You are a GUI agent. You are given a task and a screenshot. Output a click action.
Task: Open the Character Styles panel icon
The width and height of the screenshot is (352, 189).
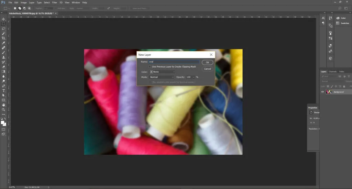[330, 51]
